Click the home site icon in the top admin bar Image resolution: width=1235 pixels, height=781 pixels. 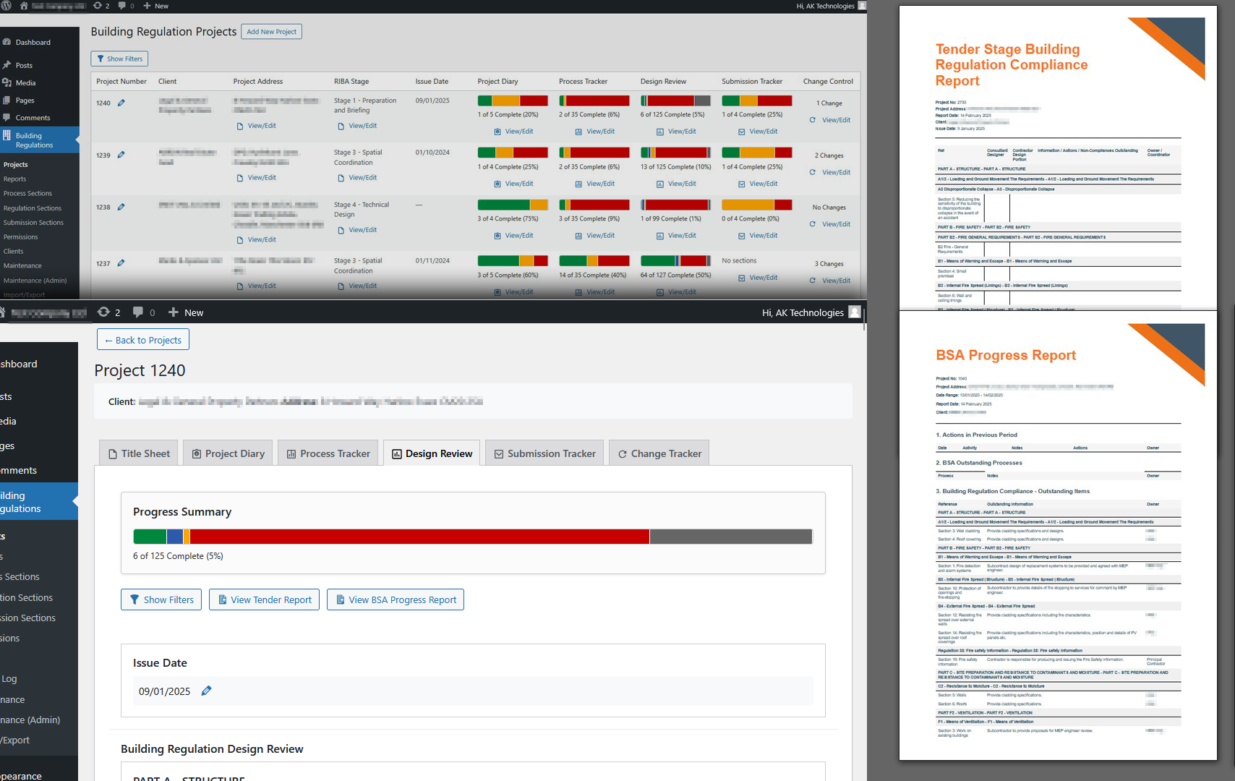point(23,5)
